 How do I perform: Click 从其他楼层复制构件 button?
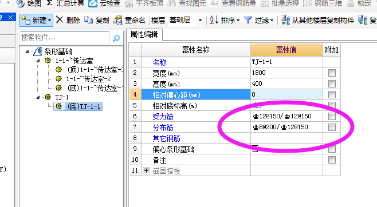click(x=317, y=20)
